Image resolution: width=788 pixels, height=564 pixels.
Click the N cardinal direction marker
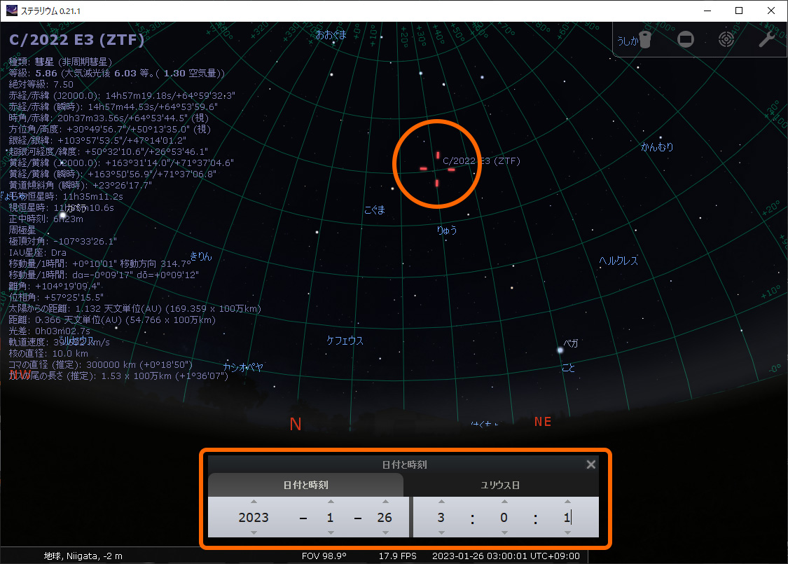(x=296, y=425)
